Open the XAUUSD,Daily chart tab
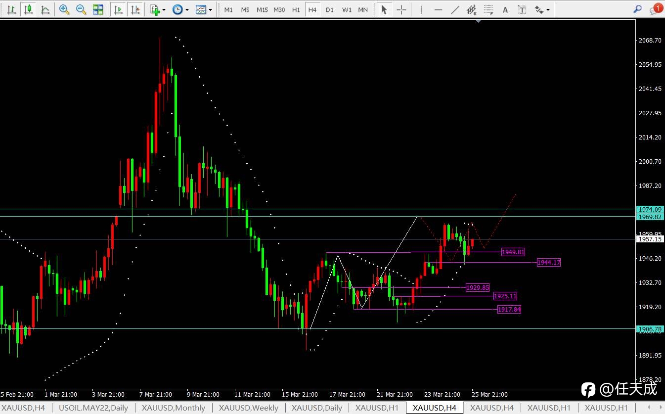Image resolution: width=665 pixels, height=414 pixels. tap(317, 408)
